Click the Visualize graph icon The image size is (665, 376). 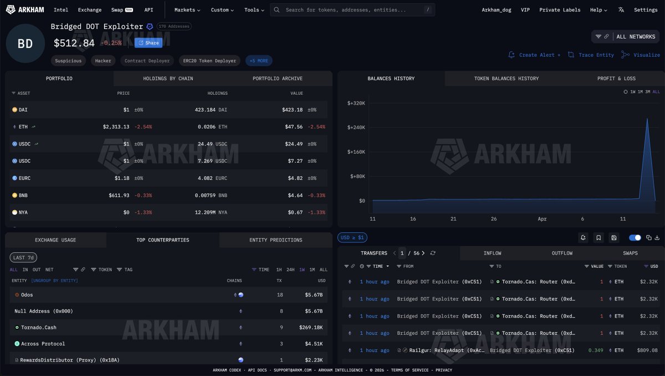click(625, 55)
